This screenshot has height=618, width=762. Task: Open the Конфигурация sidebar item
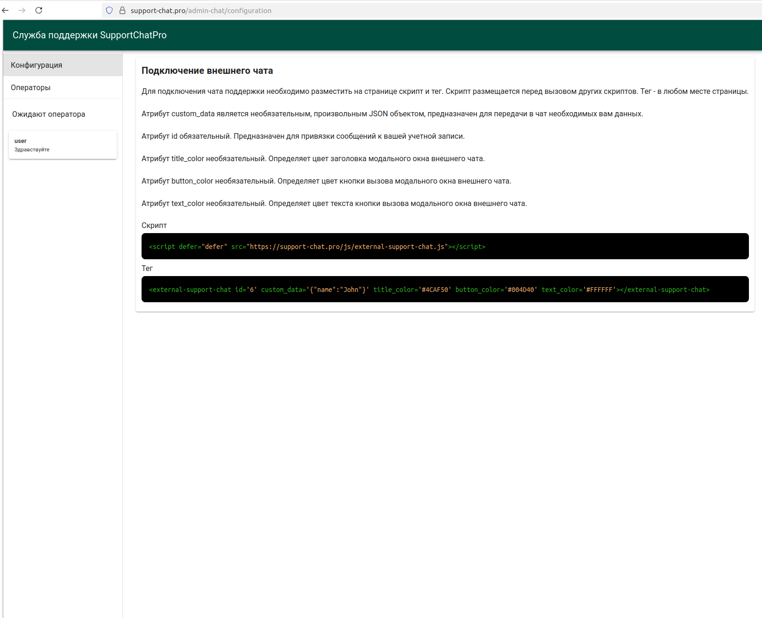click(x=63, y=65)
